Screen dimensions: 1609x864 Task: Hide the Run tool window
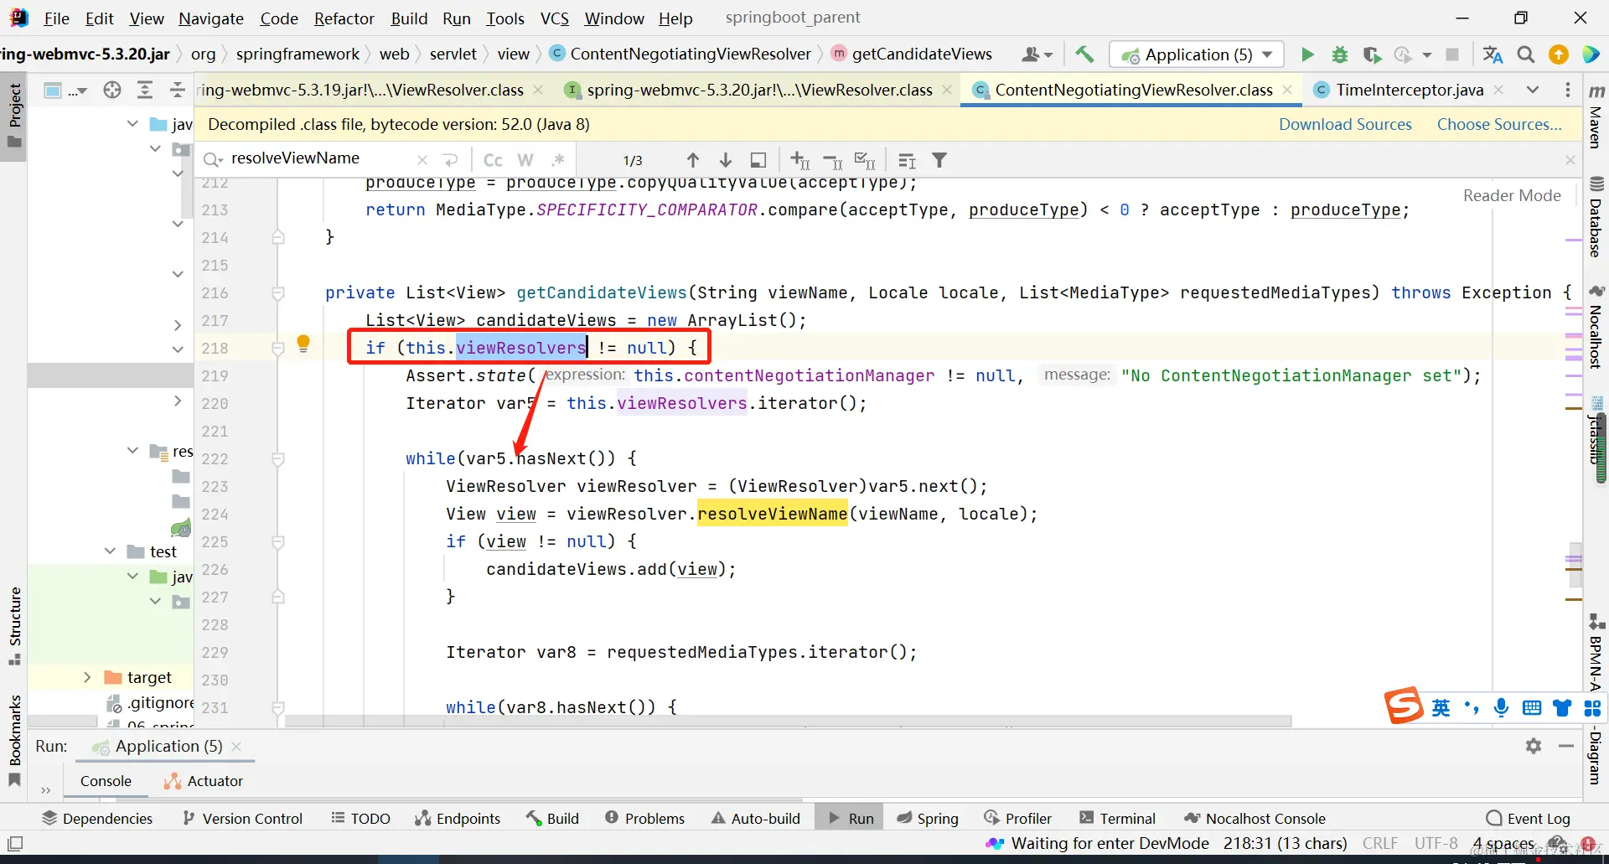1566,746
